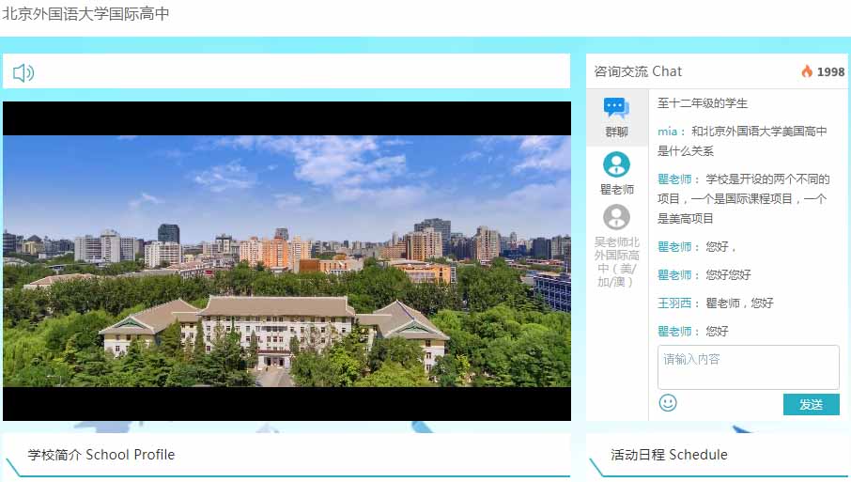Image resolution: width=851 pixels, height=482 pixels.
Task: Open the 活动日程 Schedule tab
Action: [669, 455]
